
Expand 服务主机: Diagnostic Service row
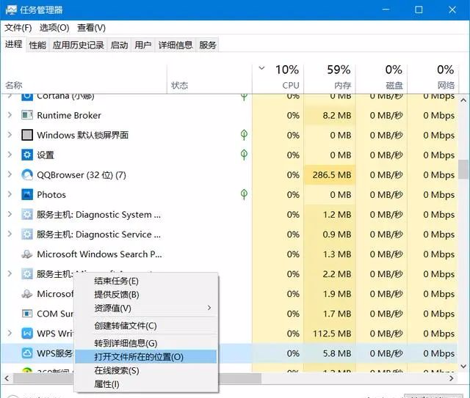pos(10,234)
